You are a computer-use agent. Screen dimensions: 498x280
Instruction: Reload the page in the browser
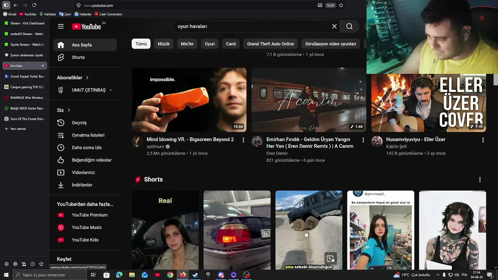point(34,5)
